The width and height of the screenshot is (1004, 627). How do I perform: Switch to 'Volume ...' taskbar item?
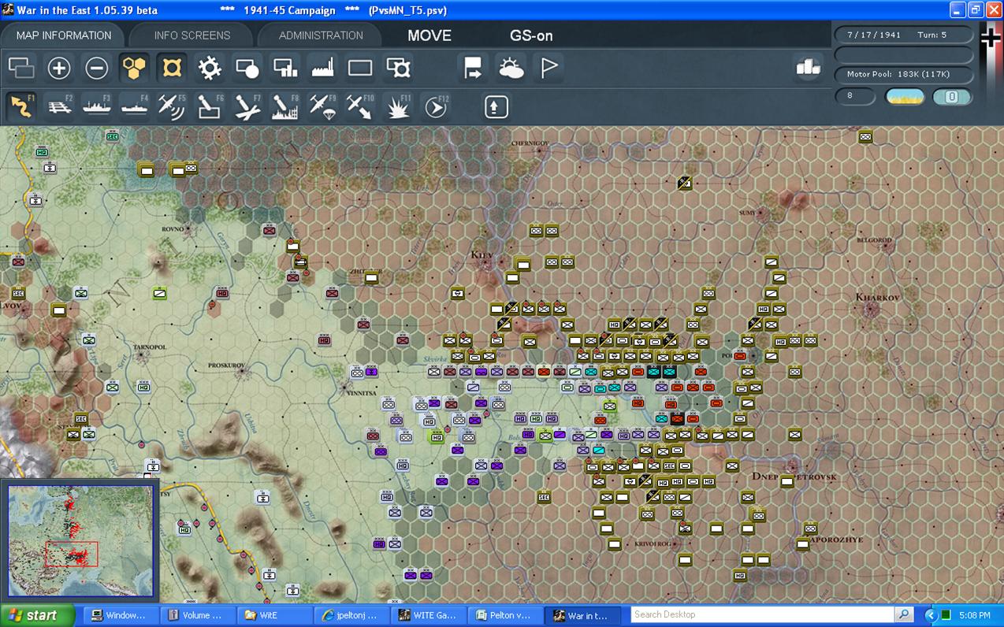[x=197, y=615]
